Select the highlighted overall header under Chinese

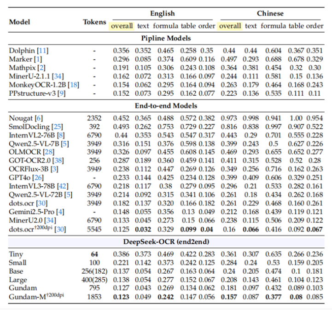(x=230, y=26)
